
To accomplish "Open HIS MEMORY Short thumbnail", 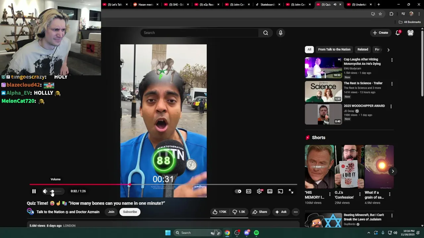I will tap(320, 167).
